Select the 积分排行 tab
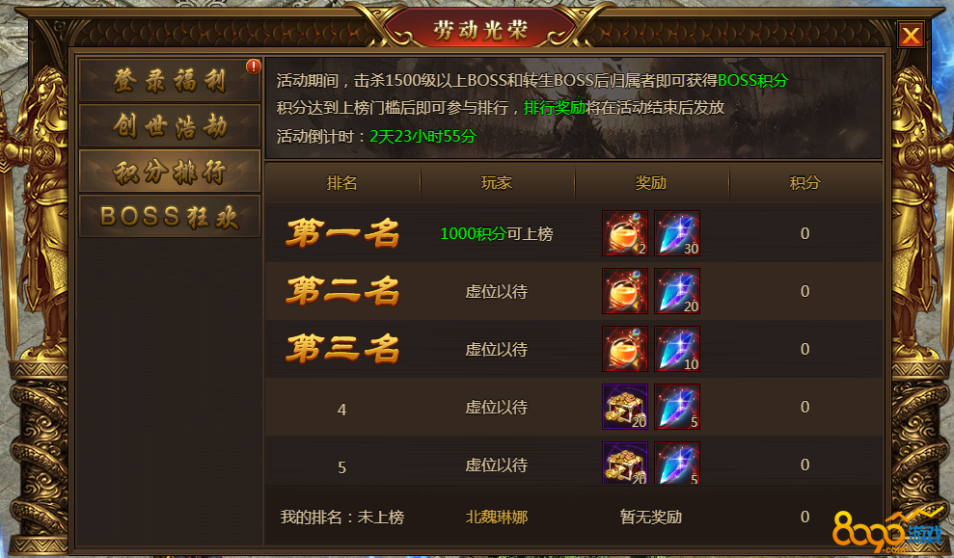 (x=170, y=172)
